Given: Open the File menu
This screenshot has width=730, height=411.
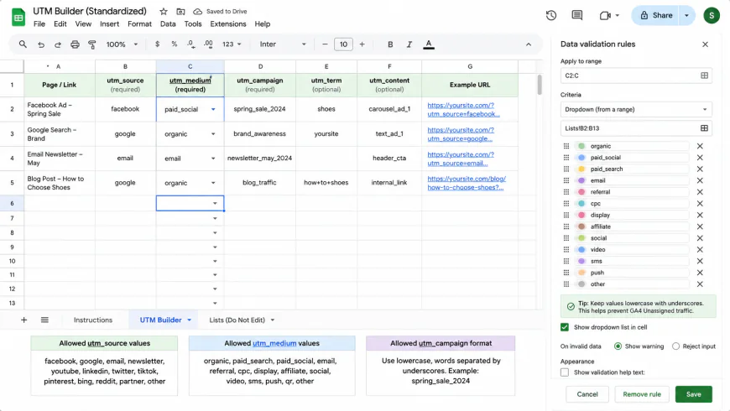Looking at the screenshot, I should (x=39, y=23).
